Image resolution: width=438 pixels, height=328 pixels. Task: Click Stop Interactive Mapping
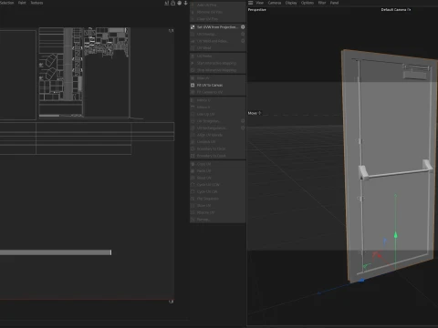pos(217,70)
